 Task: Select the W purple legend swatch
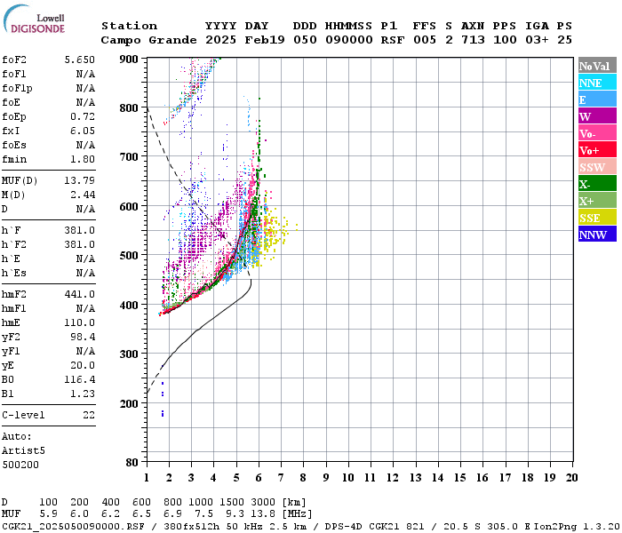597,116
